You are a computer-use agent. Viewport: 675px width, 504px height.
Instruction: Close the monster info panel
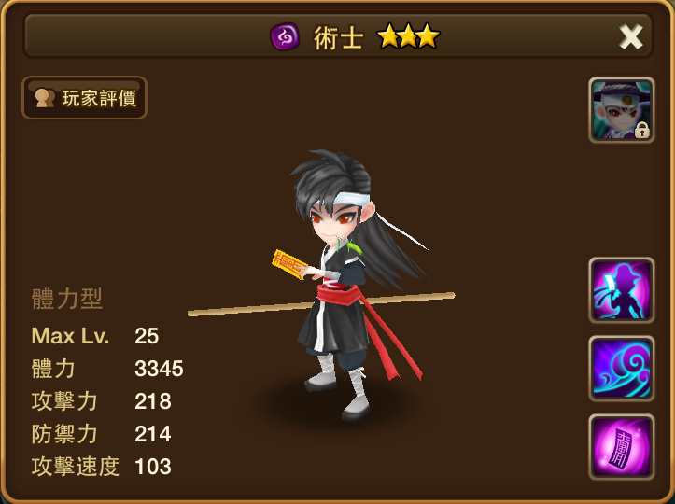point(631,36)
